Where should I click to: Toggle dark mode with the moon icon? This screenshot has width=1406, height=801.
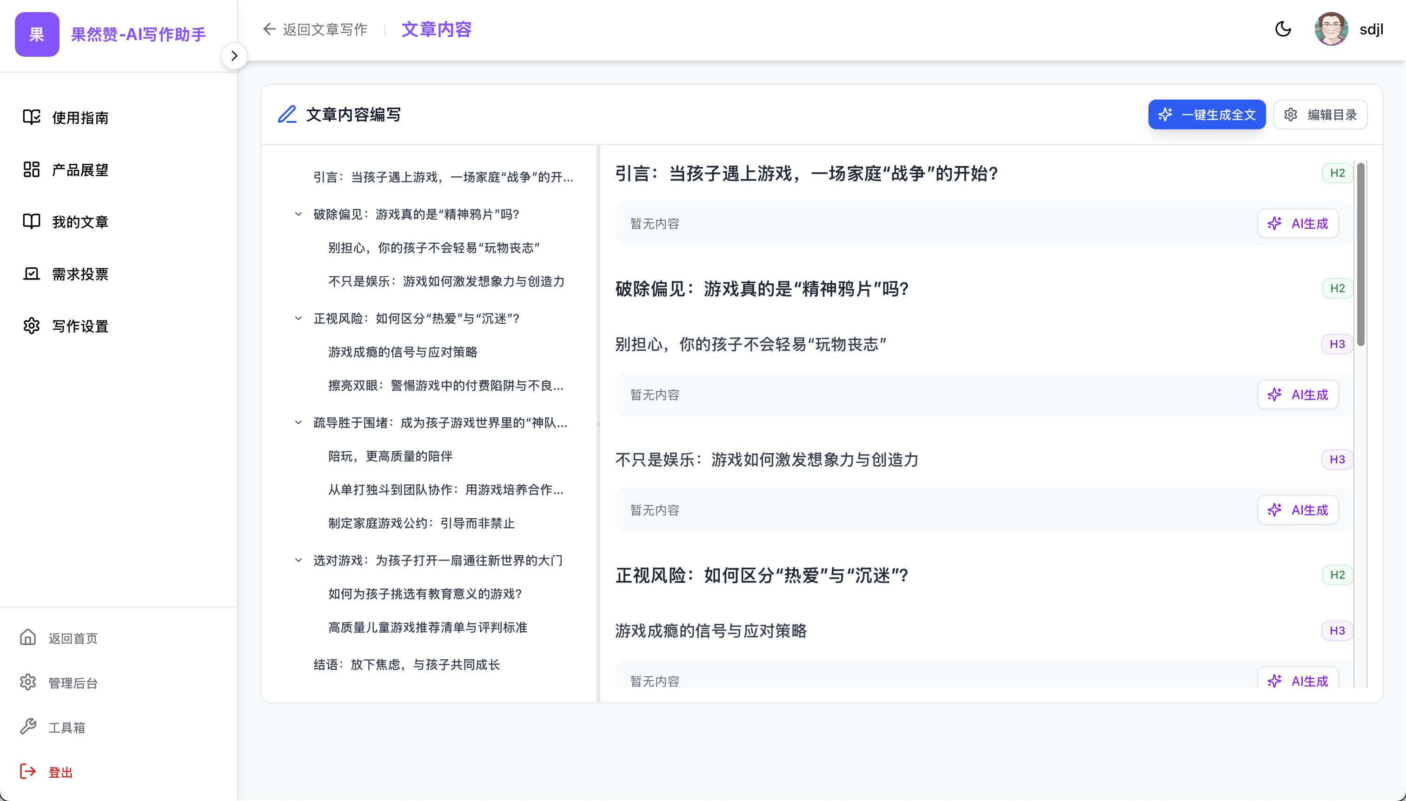coord(1283,29)
